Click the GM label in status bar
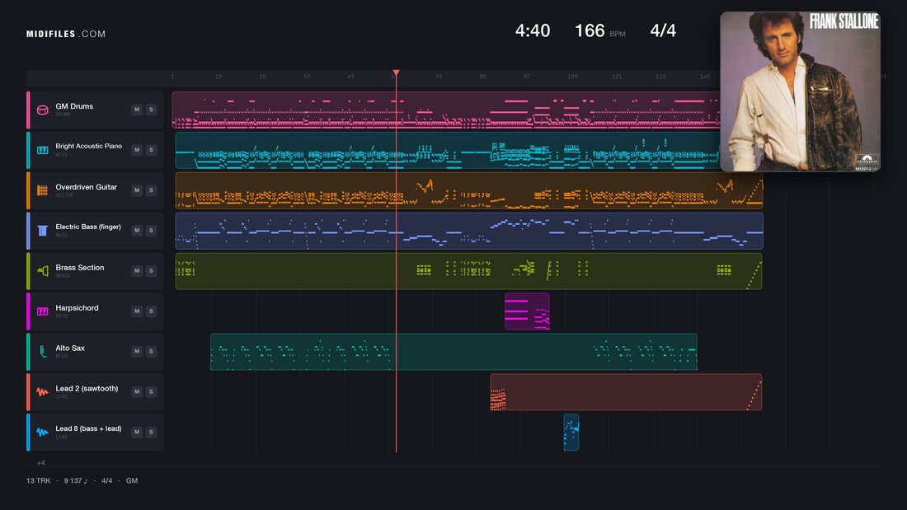Image resolution: width=907 pixels, height=510 pixels. (x=132, y=480)
